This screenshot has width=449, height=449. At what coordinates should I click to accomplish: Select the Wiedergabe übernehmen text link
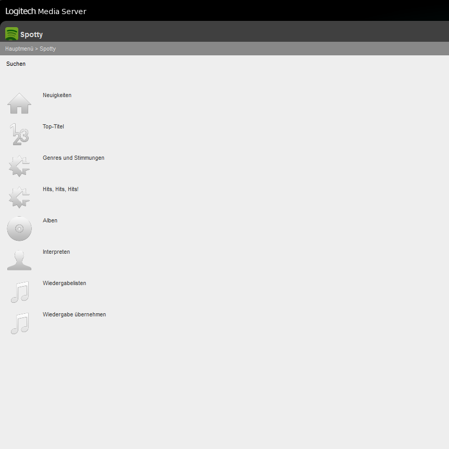(x=74, y=314)
